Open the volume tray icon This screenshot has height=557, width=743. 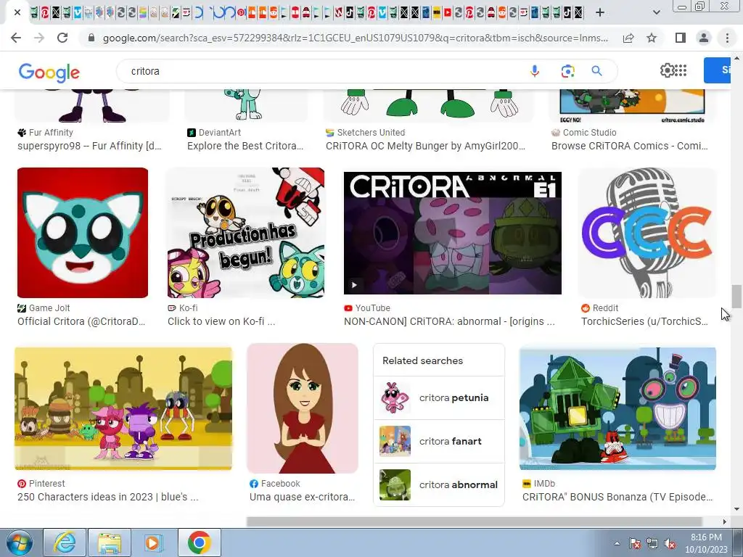[x=670, y=544]
